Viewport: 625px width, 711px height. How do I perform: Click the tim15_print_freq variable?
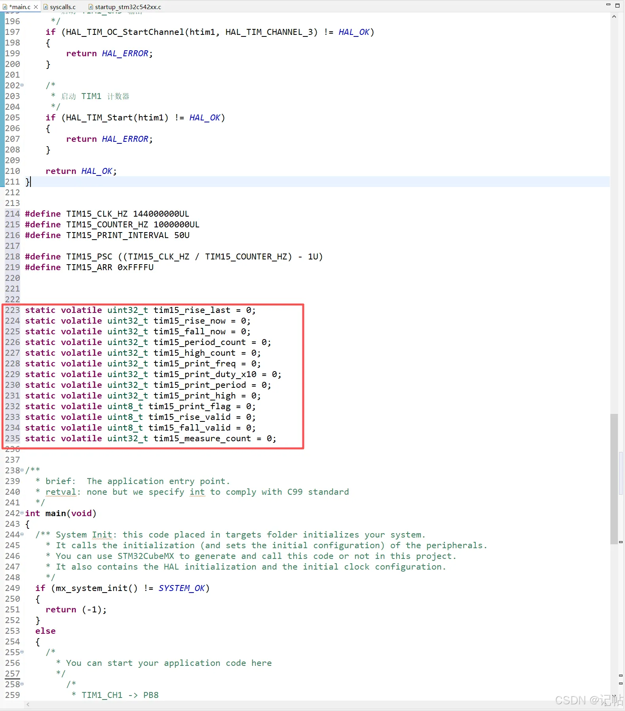tap(195, 364)
